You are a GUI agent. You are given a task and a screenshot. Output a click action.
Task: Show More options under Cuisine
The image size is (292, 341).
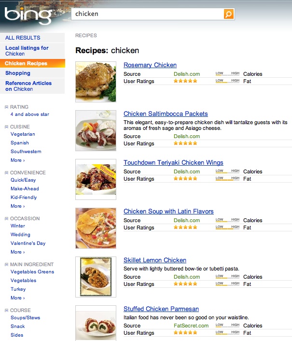pos(17,160)
